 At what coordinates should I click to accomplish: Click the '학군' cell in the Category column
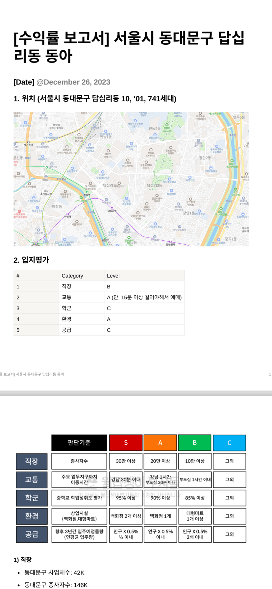click(x=82, y=308)
